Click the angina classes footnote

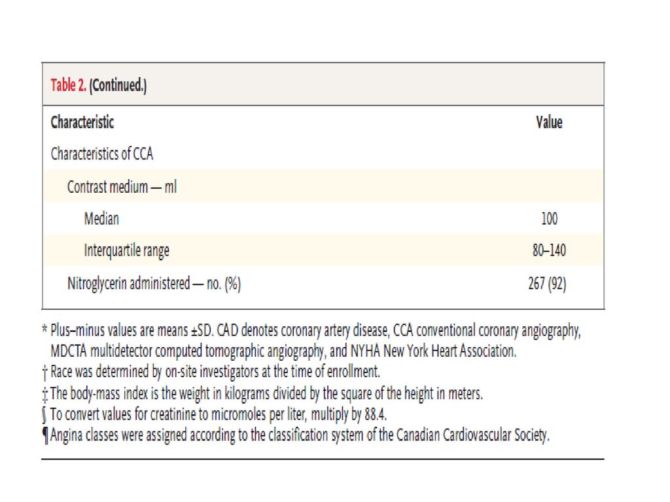tap(296, 435)
